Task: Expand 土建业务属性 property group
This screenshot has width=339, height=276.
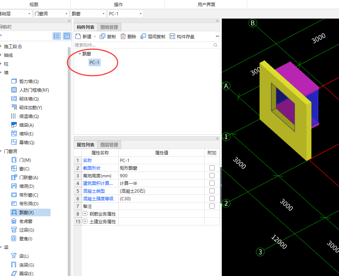Action: (x=85, y=221)
